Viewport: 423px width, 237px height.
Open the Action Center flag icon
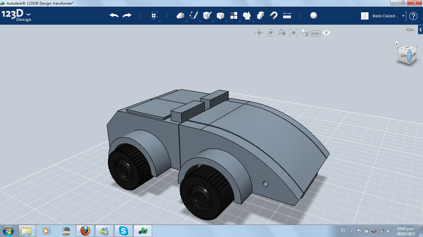point(359,231)
